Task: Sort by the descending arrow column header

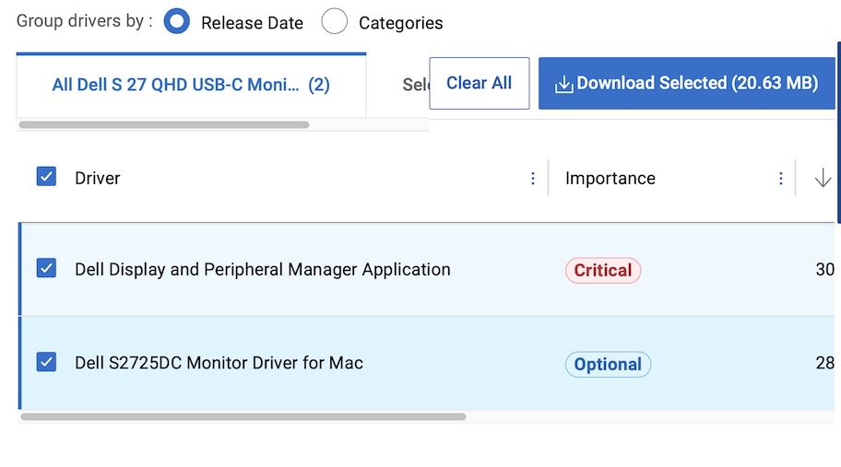Action: pos(823,178)
